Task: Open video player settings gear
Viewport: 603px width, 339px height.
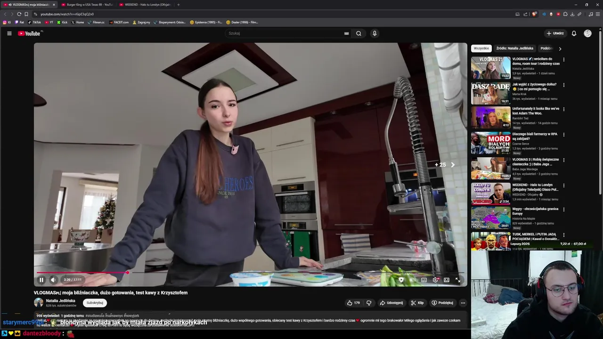Action: [435, 280]
